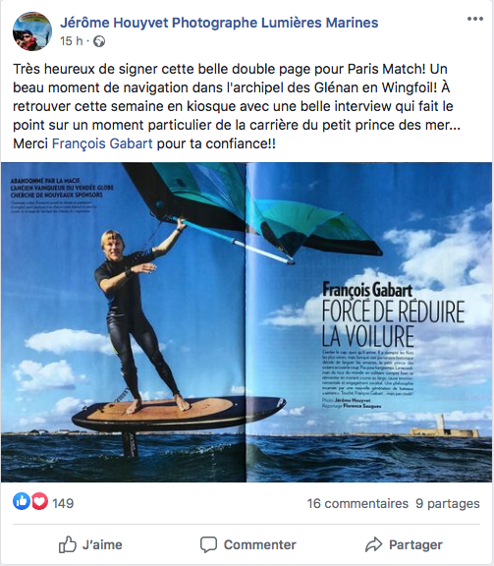This screenshot has height=566, width=494.
Task: Open the Jérôme Houyvet Photographe page link
Action: (219, 23)
